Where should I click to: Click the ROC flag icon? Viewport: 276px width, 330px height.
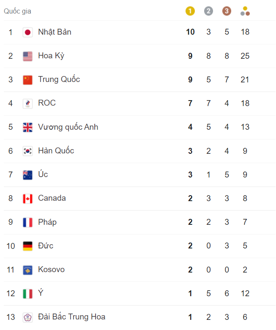(x=27, y=104)
